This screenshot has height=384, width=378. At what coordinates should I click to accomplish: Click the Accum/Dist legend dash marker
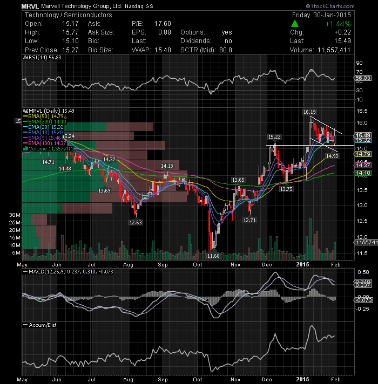point(25,325)
